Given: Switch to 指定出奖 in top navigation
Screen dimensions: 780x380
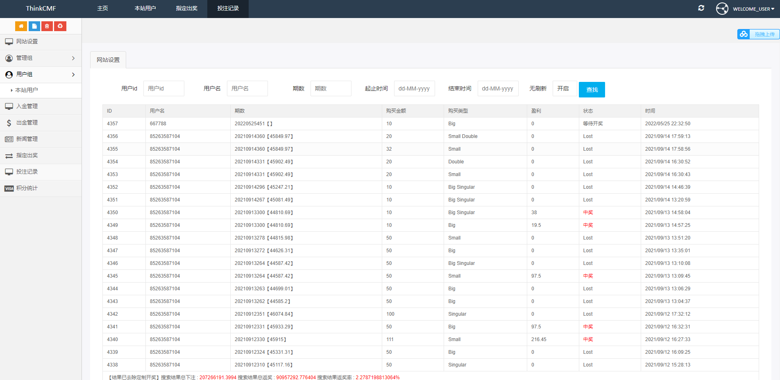Looking at the screenshot, I should [x=186, y=9].
